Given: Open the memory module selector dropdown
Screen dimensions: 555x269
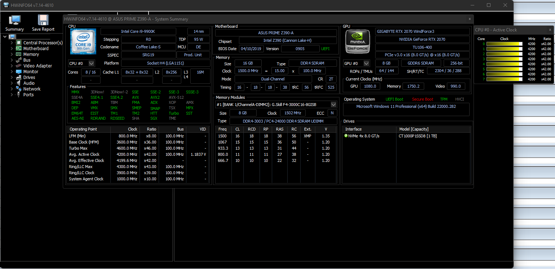Looking at the screenshot, I should (333, 105).
